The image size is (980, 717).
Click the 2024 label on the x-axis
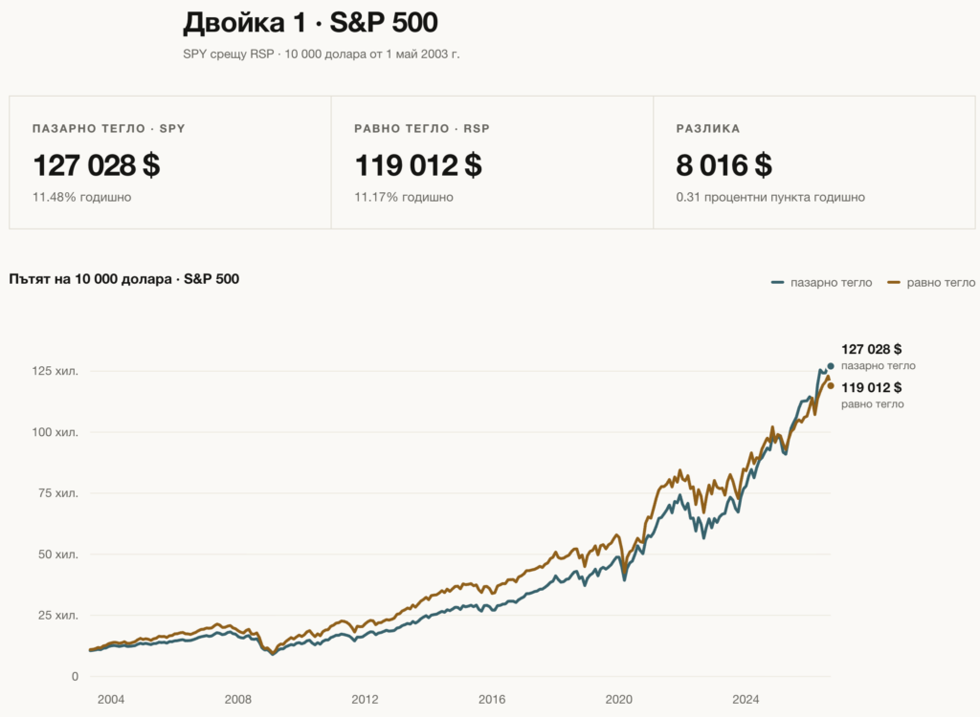[x=746, y=700]
